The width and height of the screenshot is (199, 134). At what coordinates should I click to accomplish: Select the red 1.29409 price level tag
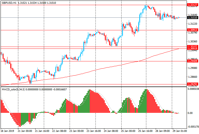(193, 61)
